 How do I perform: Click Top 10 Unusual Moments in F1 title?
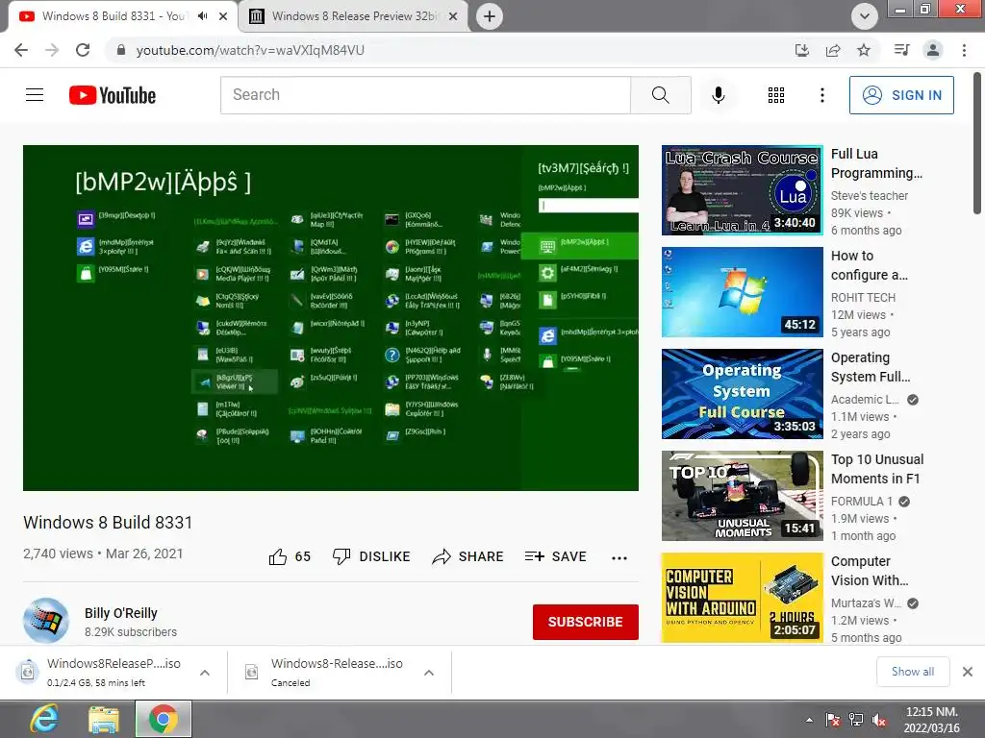point(877,469)
